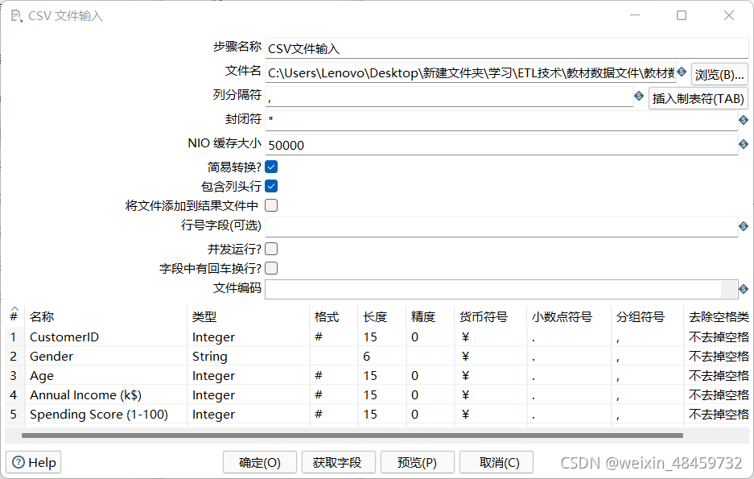Click the Integer type cell for Age

pyautogui.click(x=248, y=376)
